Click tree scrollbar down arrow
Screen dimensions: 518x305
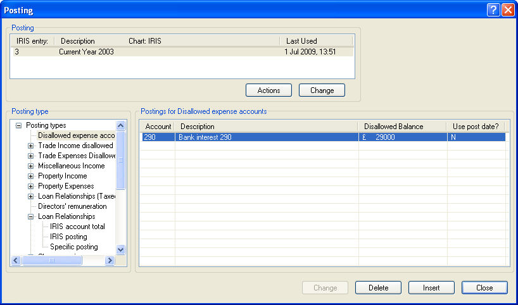121,249
